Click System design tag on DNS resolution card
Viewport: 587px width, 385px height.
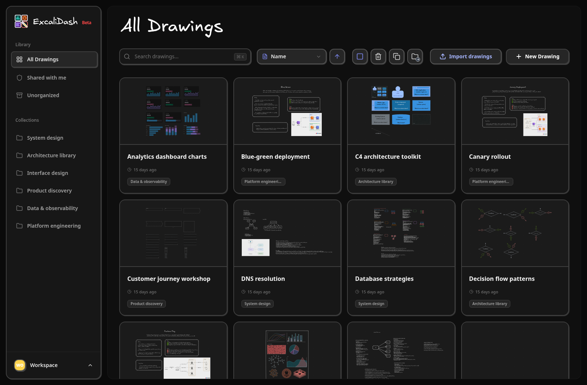(x=258, y=304)
